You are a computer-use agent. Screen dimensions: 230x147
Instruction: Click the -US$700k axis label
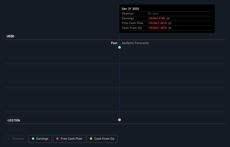[13, 120]
